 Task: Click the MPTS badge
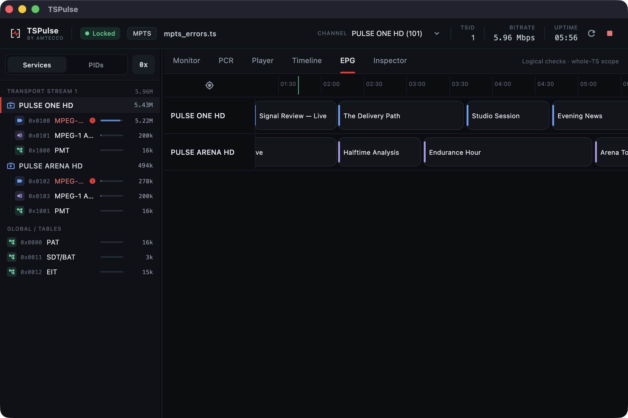pyautogui.click(x=142, y=33)
